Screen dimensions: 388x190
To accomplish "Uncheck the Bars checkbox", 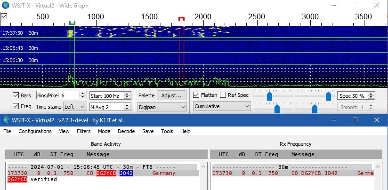I will coord(16,95).
